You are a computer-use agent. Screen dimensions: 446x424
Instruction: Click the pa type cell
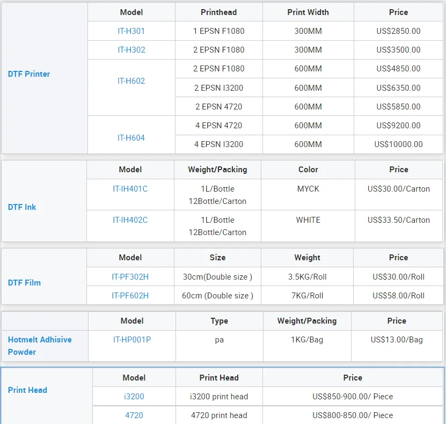(x=220, y=346)
